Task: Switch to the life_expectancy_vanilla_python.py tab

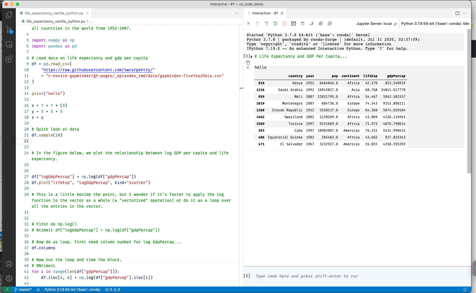Action: pos(52,13)
